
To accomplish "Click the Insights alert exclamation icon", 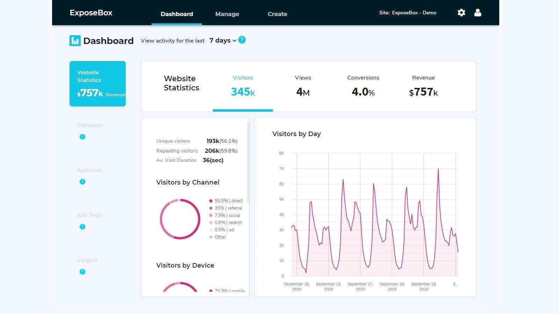I will pos(82,271).
